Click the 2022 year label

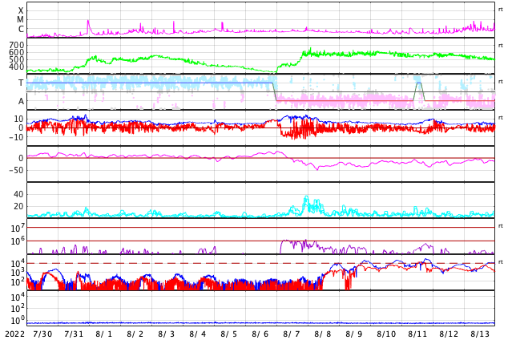pos(15,334)
